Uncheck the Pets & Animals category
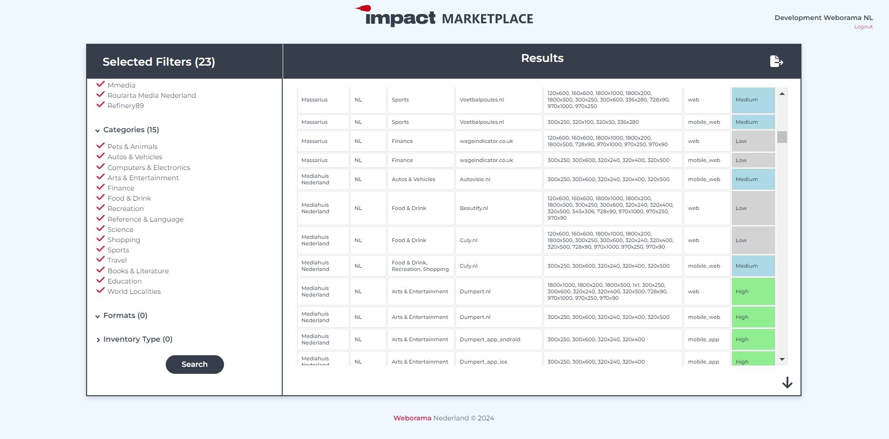889x439 pixels. point(100,146)
